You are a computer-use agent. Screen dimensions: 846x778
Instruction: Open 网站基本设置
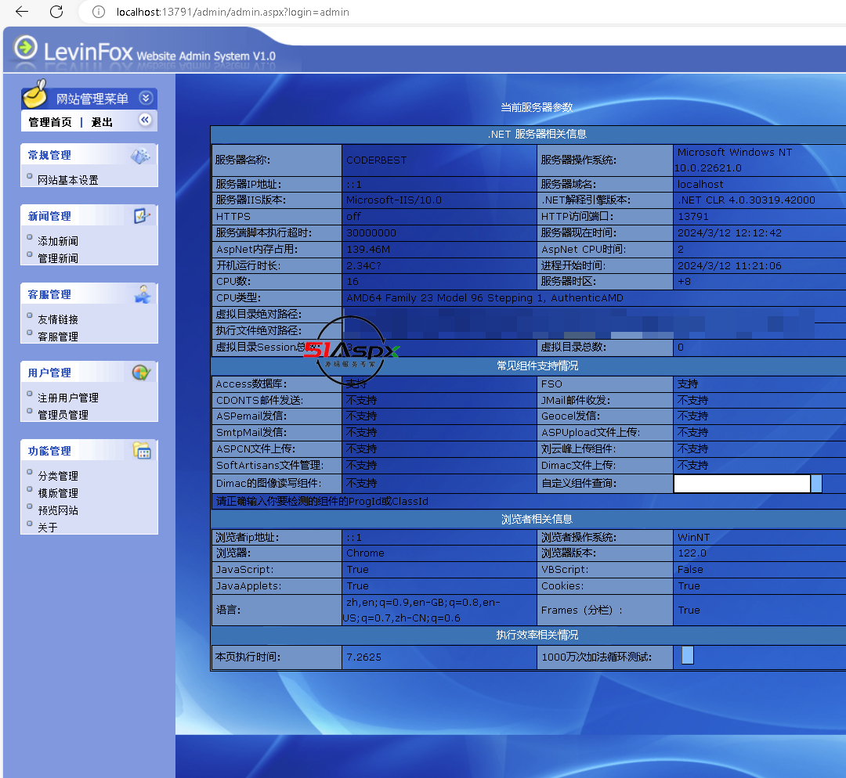[68, 180]
